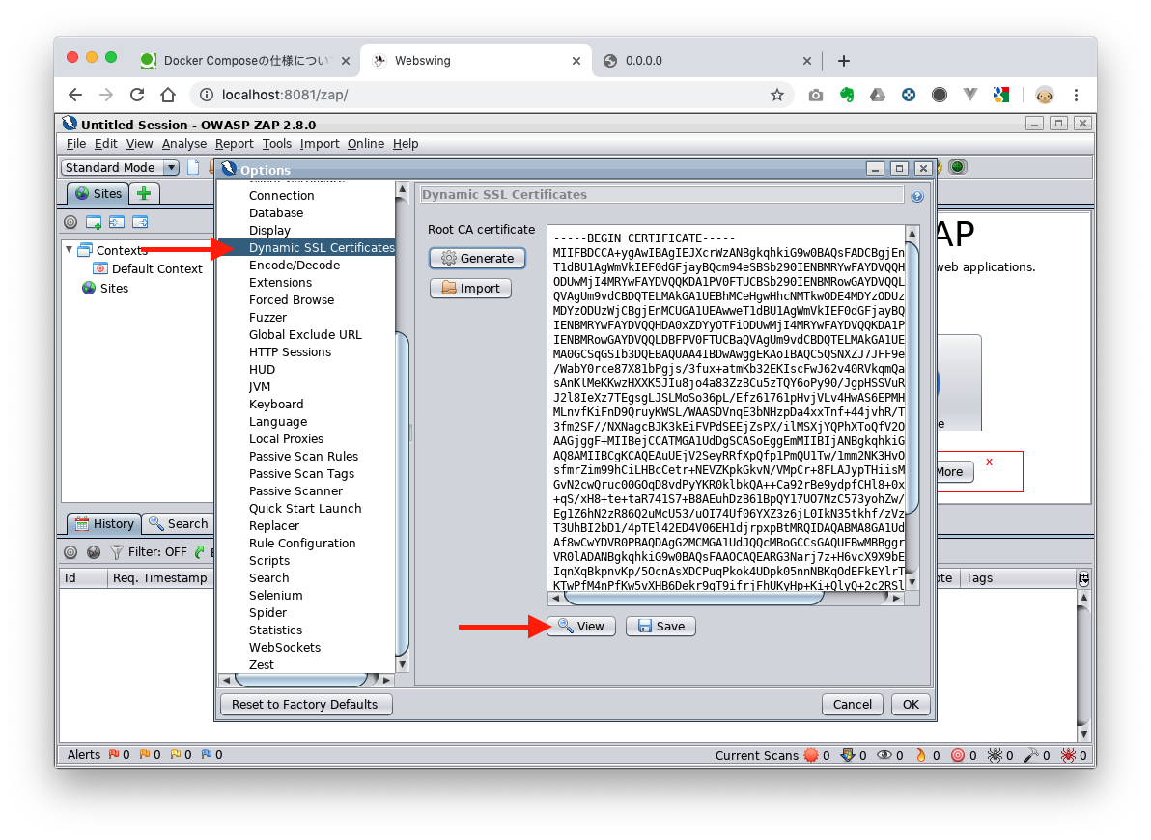This screenshot has height=840, width=1151.
Task: Open the Tools menu
Action: tap(277, 144)
